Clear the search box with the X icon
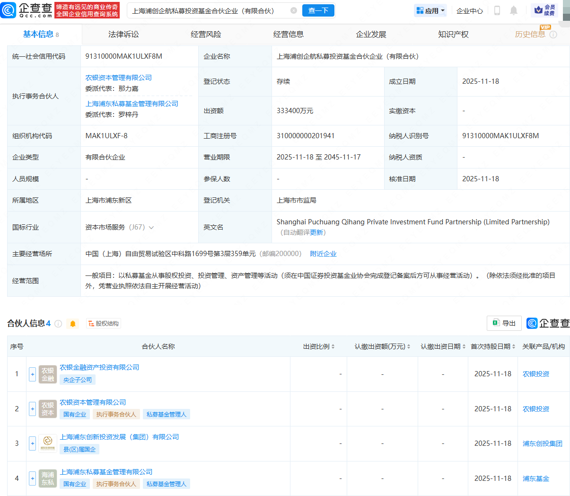This screenshot has width=570, height=496. pyautogui.click(x=294, y=10)
